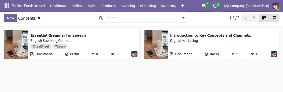
Task: Switch to Kanban view
Action: (264, 18)
